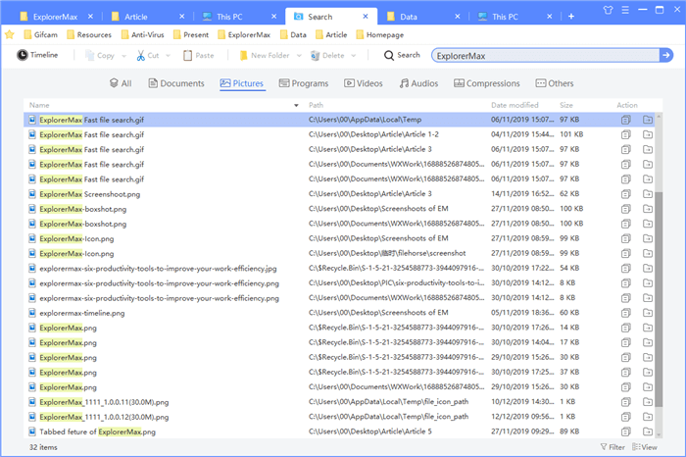This screenshot has height=457, width=686.
Task: Filter results by Documents
Action: click(176, 83)
